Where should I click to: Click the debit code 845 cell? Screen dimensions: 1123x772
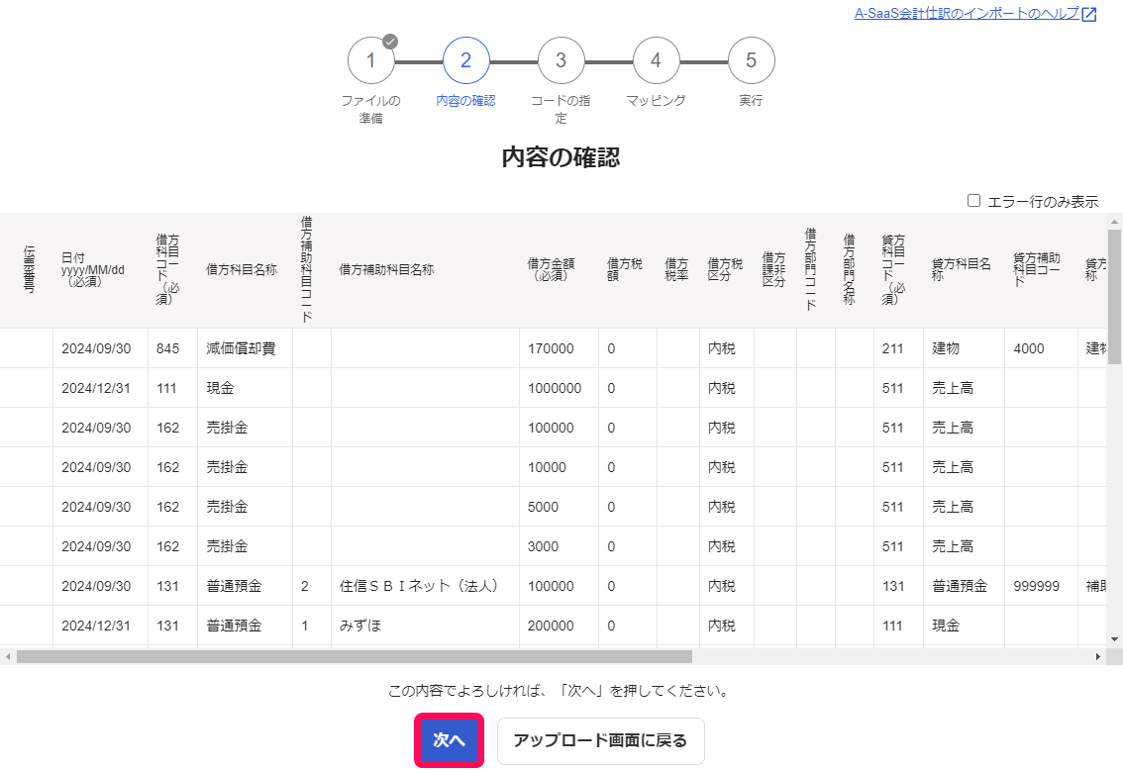(x=172, y=348)
